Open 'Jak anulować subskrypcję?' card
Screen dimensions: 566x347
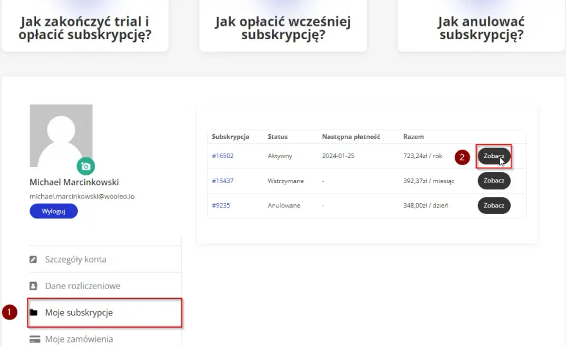click(481, 26)
